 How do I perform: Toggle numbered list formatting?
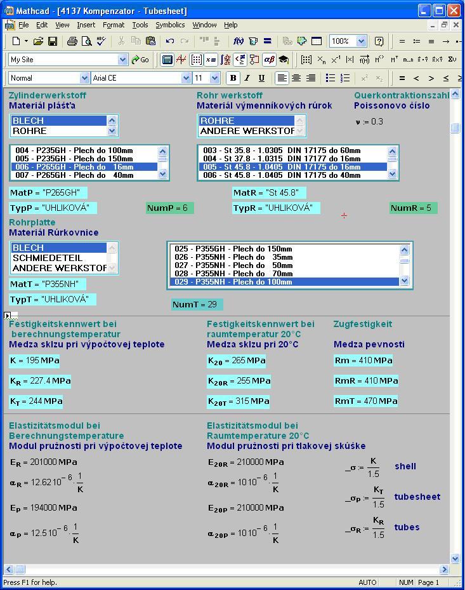tap(344, 78)
